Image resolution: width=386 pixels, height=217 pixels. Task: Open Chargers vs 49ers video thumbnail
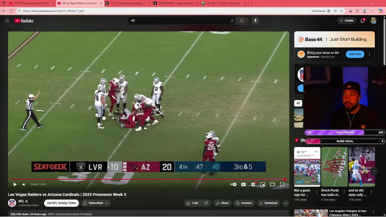[x=311, y=213]
